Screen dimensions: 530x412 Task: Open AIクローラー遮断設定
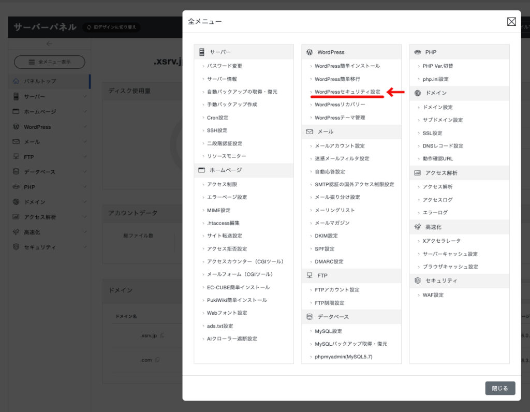232,339
